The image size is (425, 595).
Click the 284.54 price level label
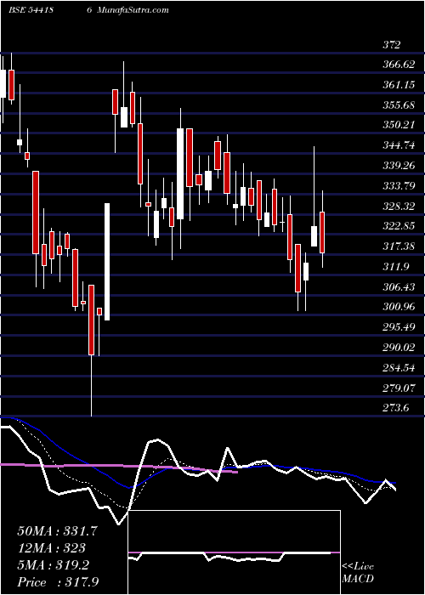pyautogui.click(x=399, y=368)
